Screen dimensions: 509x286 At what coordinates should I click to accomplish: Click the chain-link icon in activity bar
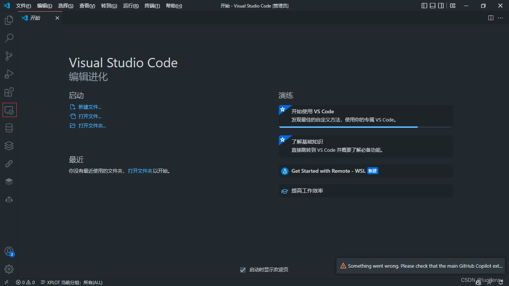[x=9, y=164]
